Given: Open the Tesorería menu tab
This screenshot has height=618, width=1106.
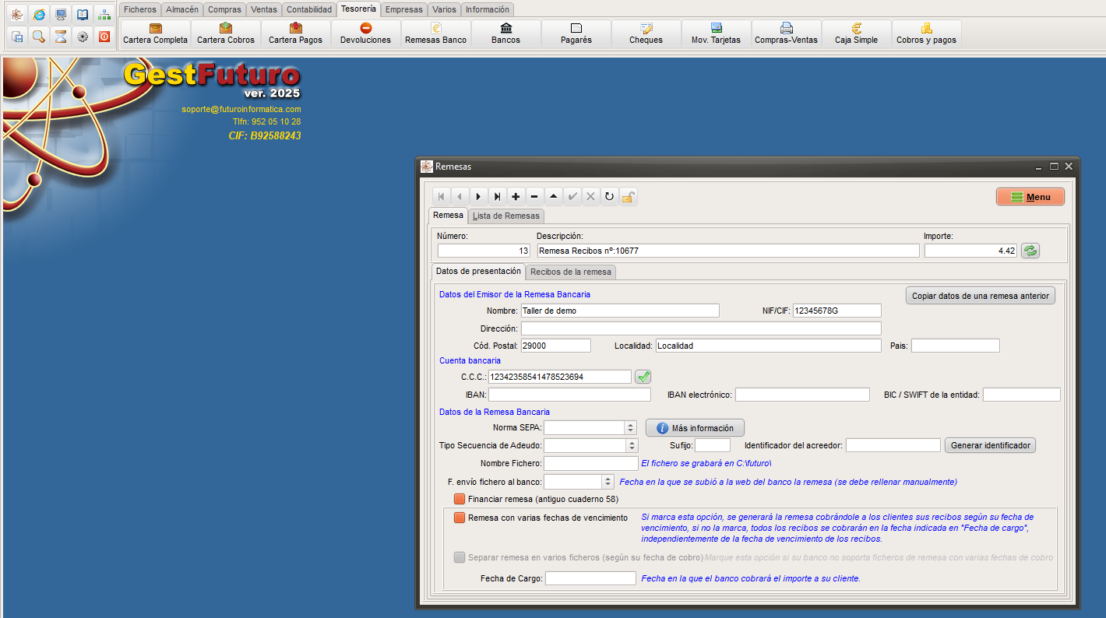Looking at the screenshot, I should pos(358,9).
